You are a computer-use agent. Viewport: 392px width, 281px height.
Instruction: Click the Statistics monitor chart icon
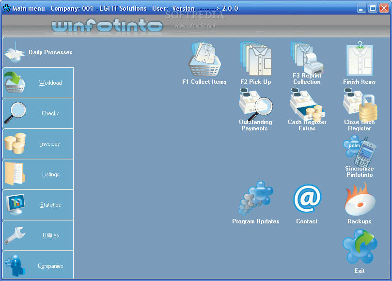point(16,204)
